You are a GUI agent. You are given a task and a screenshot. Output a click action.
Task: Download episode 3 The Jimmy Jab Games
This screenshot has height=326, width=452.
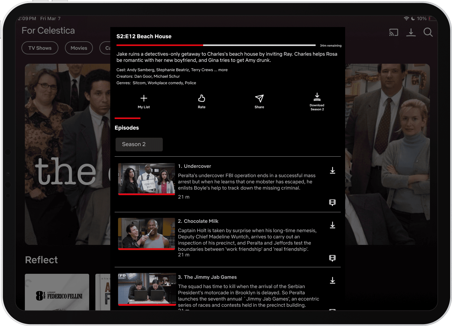point(332,280)
